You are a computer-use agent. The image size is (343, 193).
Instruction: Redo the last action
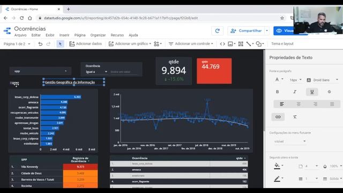coord(48,44)
